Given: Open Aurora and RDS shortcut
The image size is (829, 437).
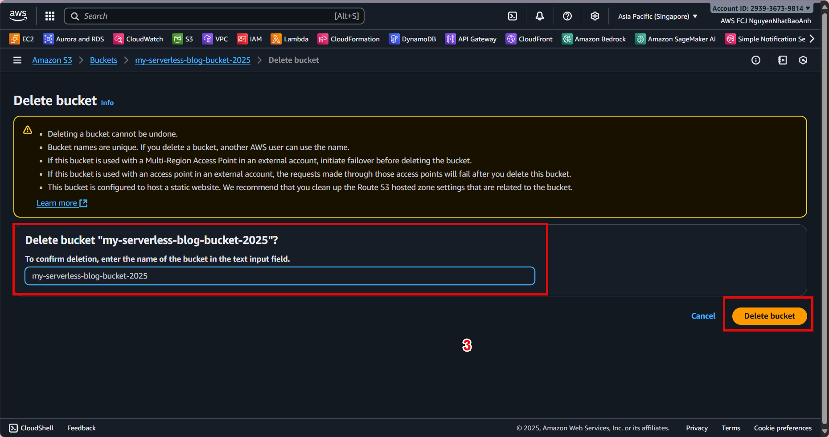Looking at the screenshot, I should [x=74, y=39].
